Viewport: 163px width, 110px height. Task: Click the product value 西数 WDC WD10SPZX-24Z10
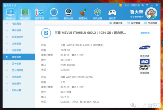(77, 77)
